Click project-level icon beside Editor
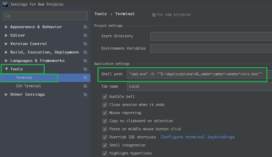The height and width of the screenshot is (157, 272). point(85,35)
